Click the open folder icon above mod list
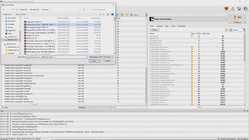Viewport: 249px width, 140px height. [x=122, y=15]
